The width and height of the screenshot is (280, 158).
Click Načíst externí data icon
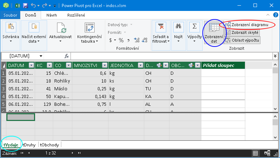(x=34, y=28)
